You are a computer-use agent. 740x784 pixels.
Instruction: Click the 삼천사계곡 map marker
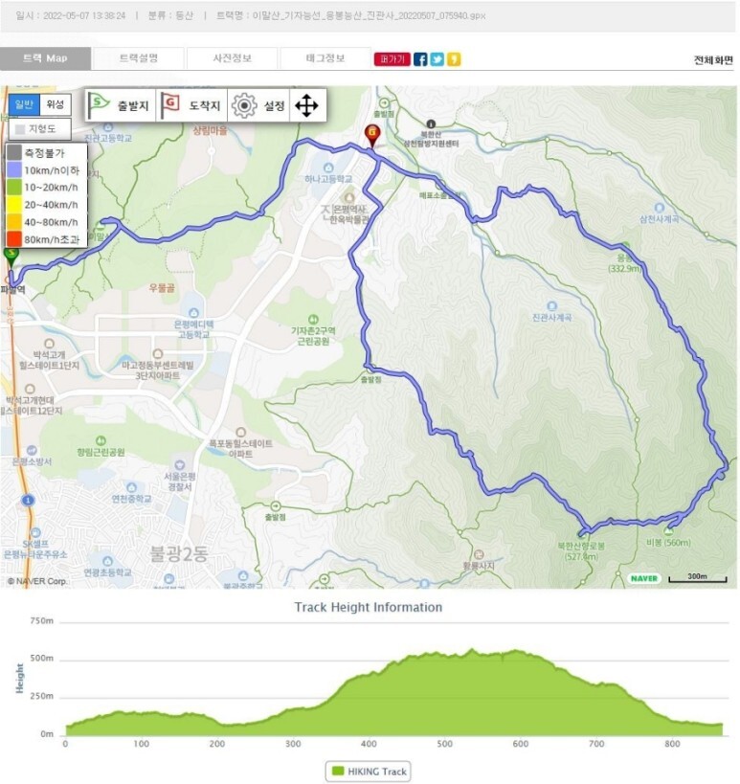point(660,208)
